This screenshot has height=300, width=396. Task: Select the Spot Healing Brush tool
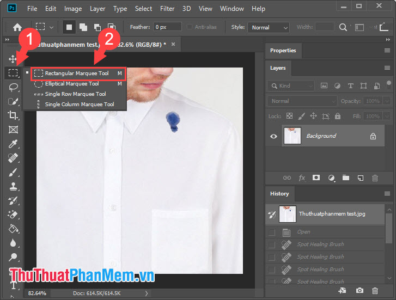13,158
